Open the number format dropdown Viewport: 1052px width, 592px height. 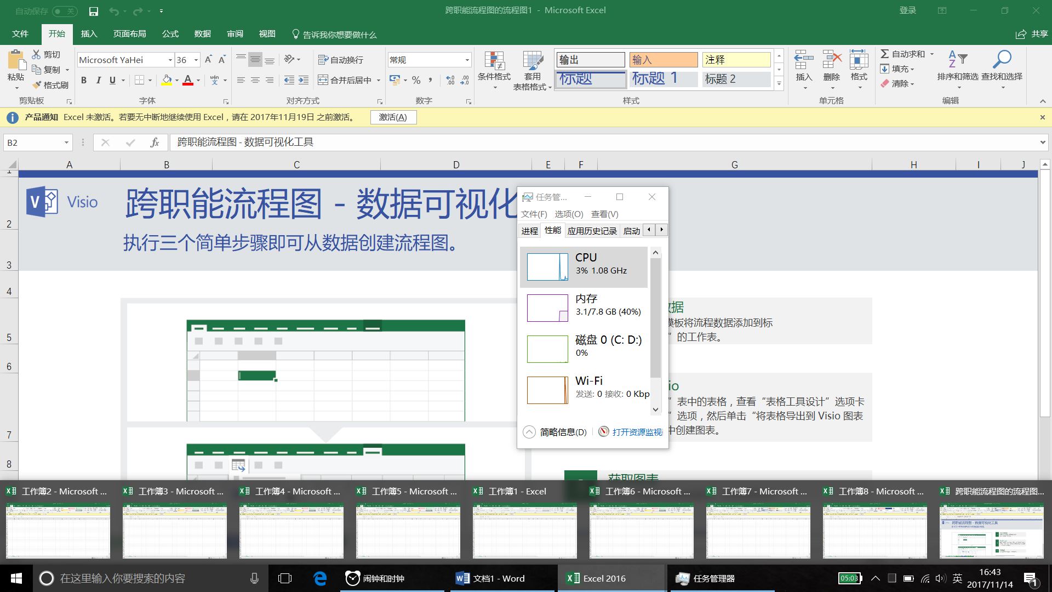coord(467,60)
